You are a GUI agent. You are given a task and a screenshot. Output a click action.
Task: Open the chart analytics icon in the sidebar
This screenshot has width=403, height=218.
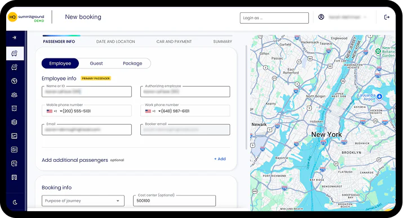coord(15,136)
